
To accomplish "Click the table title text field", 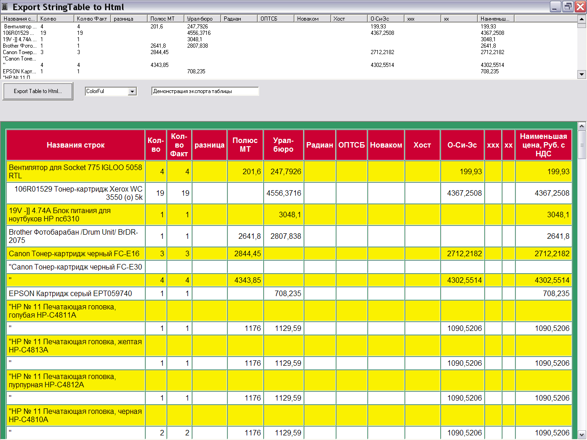I will coord(205,91).
